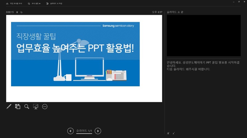Minimize the presenter view window
The height and width of the screenshot is (138, 247).
coord(234,2)
